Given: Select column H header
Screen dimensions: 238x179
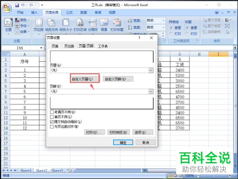Looking at the screenshot, I should (199, 54).
